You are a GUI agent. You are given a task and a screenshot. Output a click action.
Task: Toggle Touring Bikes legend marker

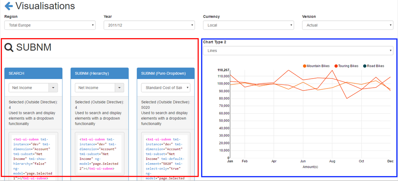click(336, 66)
